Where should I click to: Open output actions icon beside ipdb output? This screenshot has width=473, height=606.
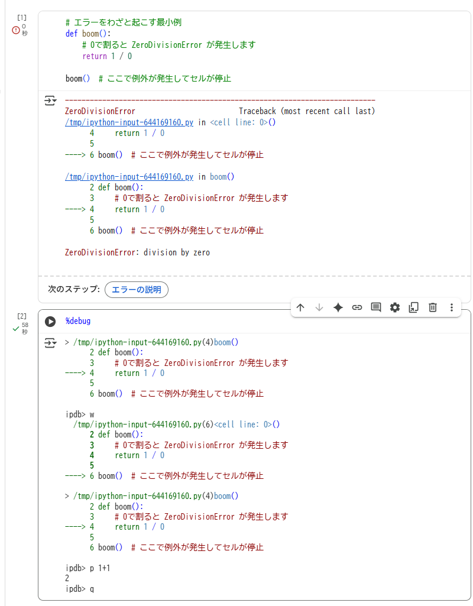pyautogui.click(x=51, y=343)
